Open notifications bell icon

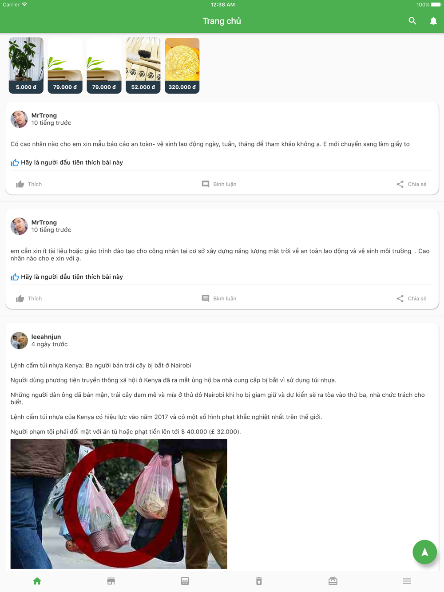pyautogui.click(x=433, y=21)
